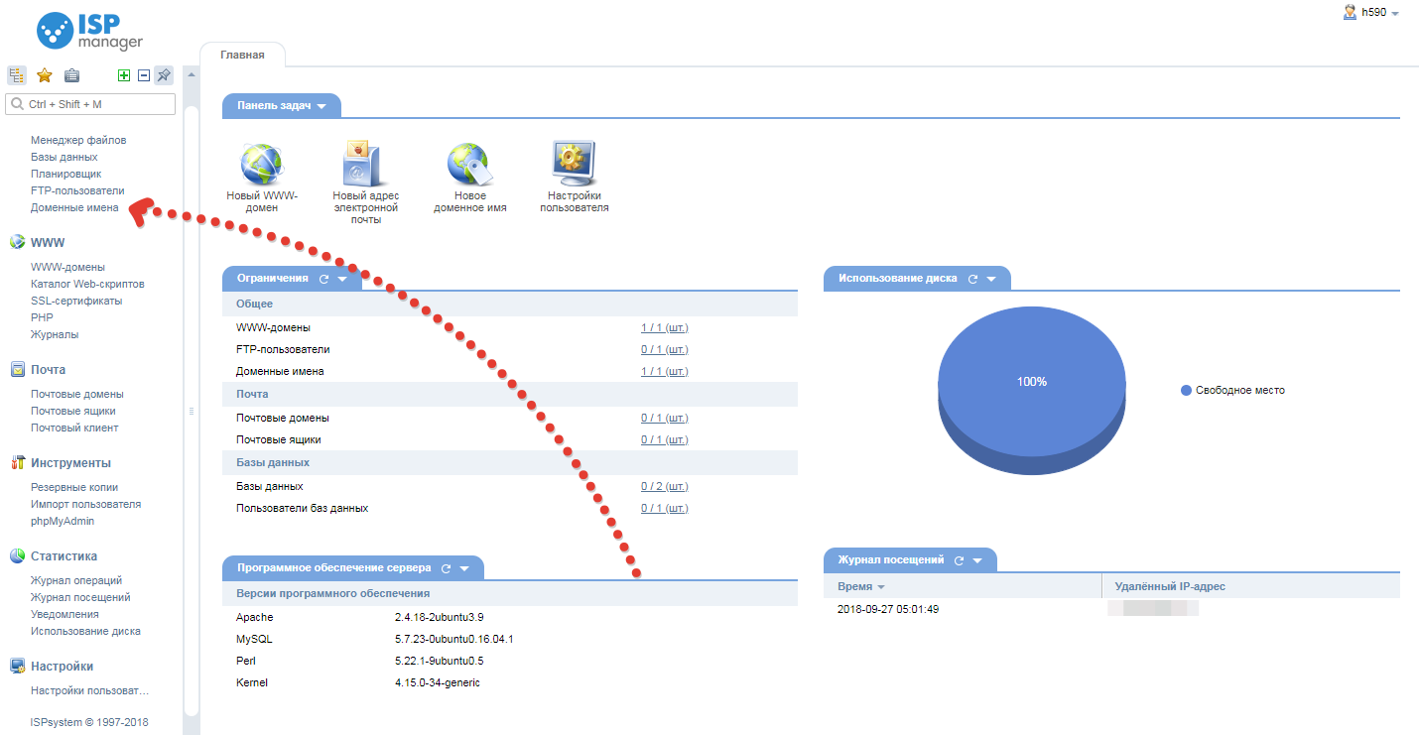Screen dimensions: 1419x735
Task: Open Импорт пользователя in sidebar
Action: [85, 504]
